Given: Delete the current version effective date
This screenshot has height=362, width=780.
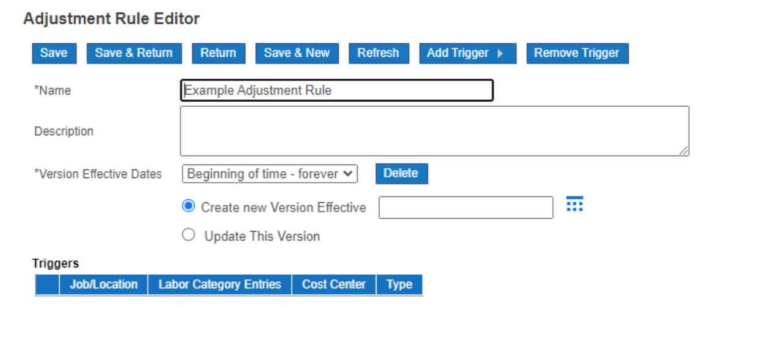Looking at the screenshot, I should click(x=401, y=173).
